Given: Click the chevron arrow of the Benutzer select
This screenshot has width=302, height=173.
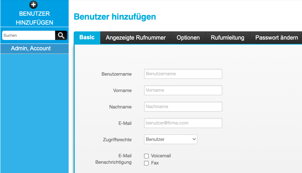Looking at the screenshot, I should [194, 139].
